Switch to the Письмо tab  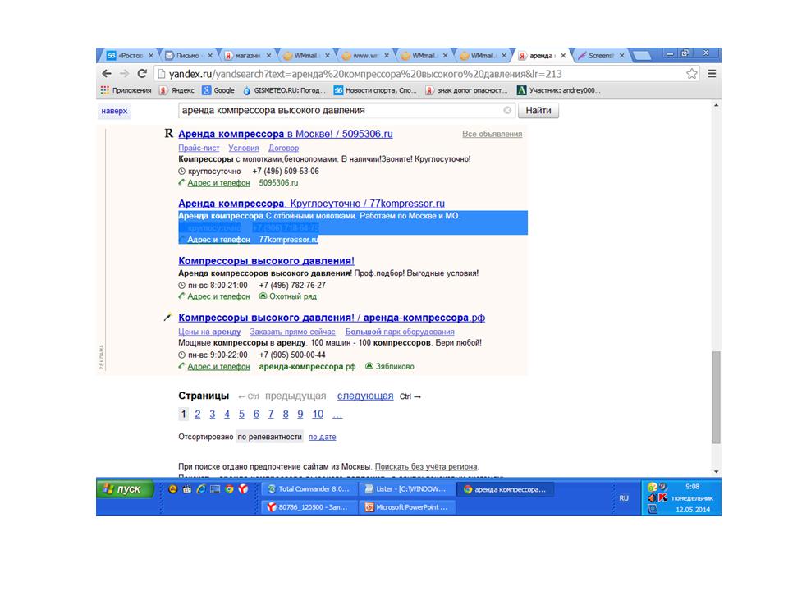point(187,56)
